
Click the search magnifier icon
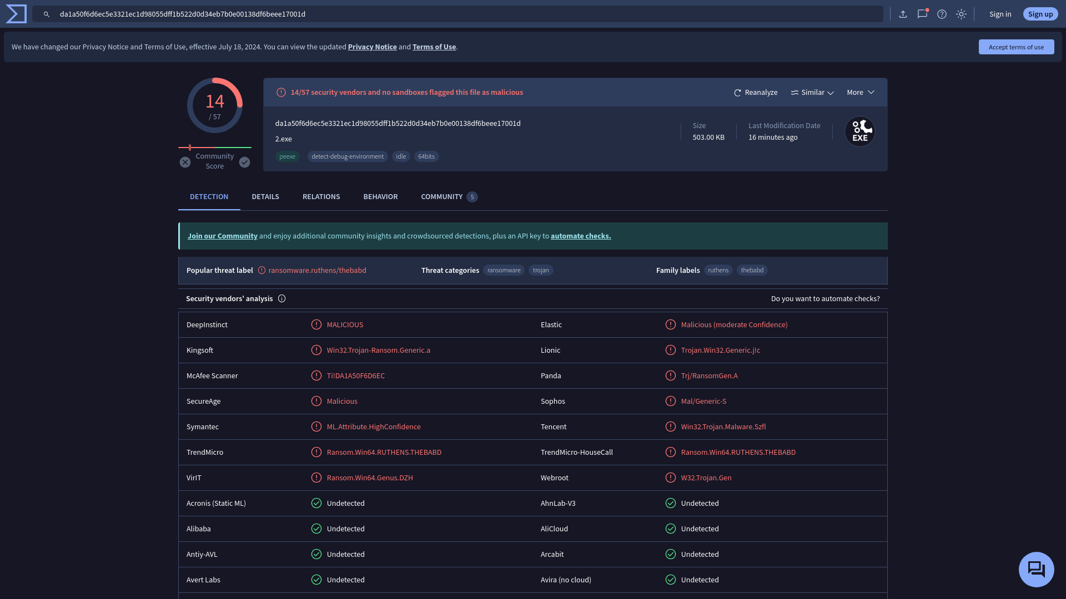(x=47, y=14)
